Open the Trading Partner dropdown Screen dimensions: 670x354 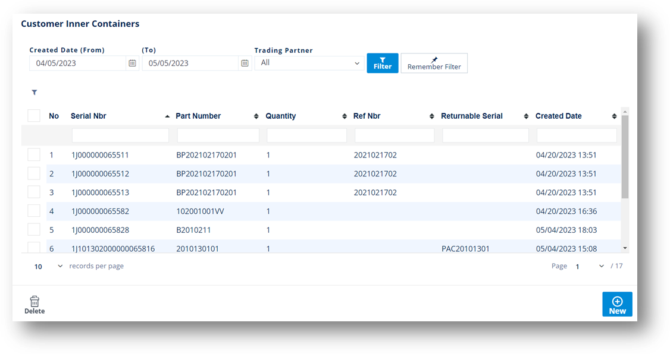click(309, 63)
